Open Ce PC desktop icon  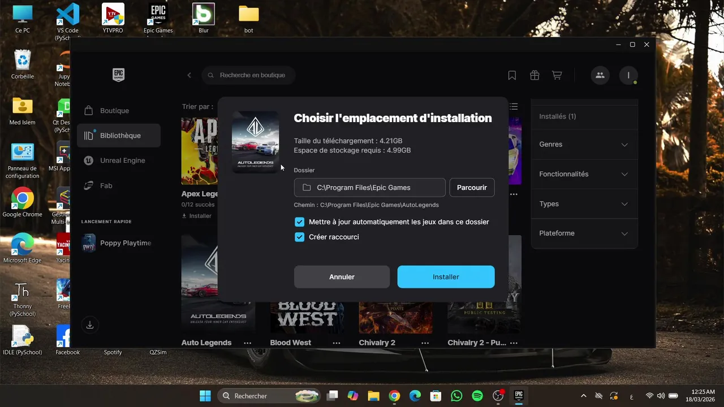click(x=23, y=19)
